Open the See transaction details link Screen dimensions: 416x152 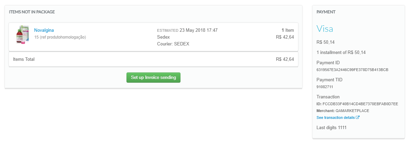coord(336,118)
